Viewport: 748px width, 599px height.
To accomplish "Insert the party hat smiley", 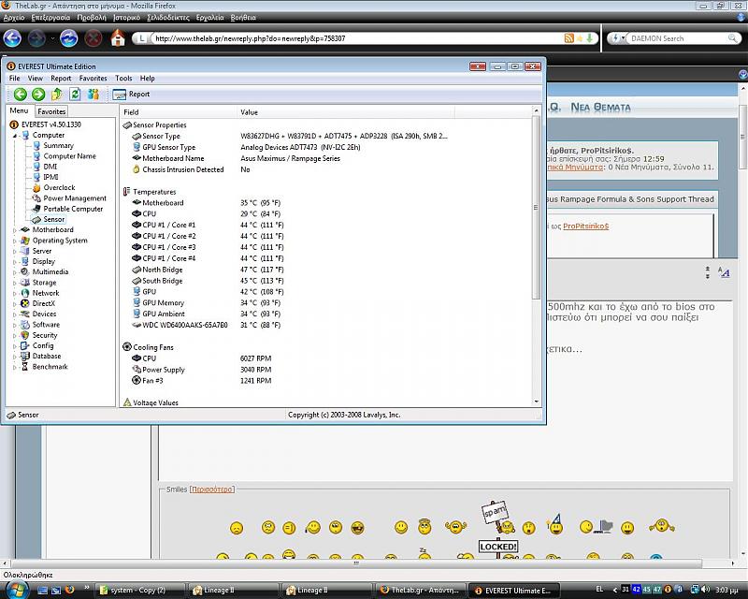I will (555, 524).
